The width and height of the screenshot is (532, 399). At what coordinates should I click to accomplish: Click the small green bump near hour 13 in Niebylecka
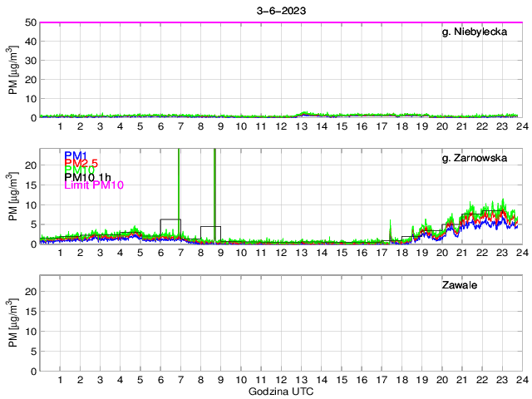(306, 113)
